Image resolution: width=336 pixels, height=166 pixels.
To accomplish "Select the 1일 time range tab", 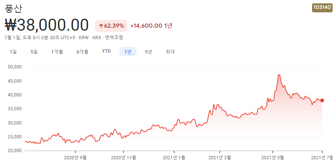I will (13, 52).
